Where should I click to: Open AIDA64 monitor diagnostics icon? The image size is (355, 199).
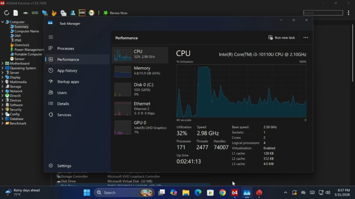click(45, 13)
